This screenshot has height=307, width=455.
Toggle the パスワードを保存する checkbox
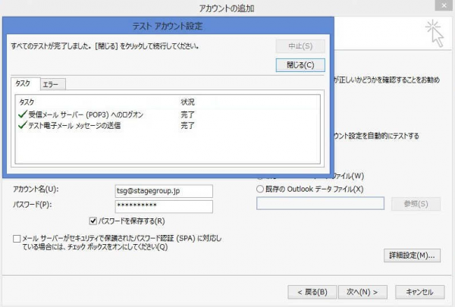point(93,221)
